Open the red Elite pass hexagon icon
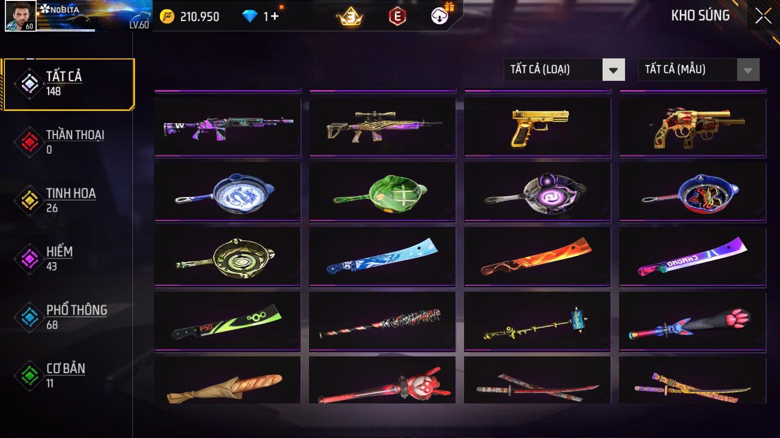The image size is (780, 438). [x=397, y=17]
